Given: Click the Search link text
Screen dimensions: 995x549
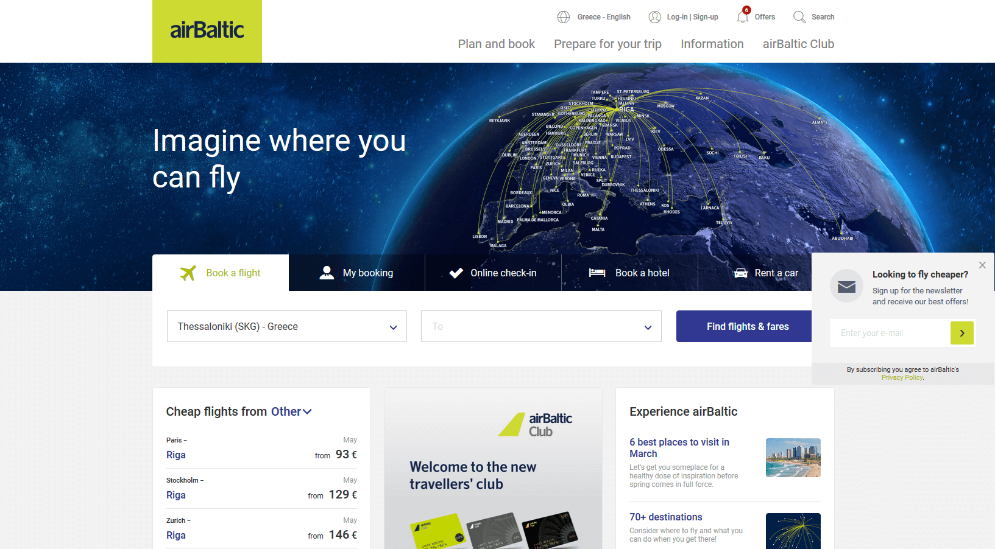Looking at the screenshot, I should 823,17.
